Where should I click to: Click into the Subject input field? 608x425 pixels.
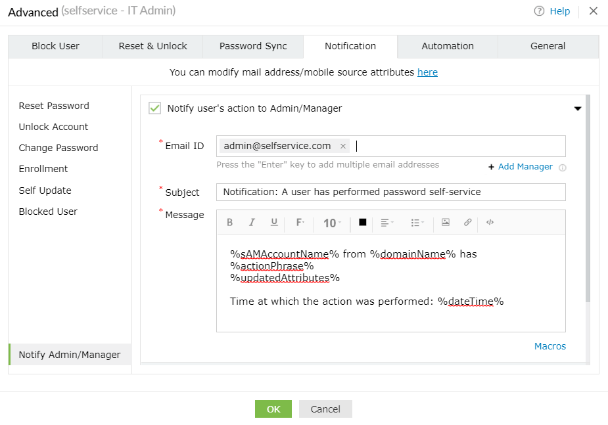390,192
